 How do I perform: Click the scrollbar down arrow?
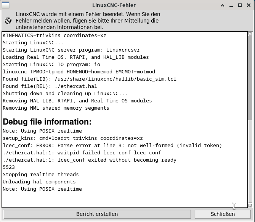point(250,205)
